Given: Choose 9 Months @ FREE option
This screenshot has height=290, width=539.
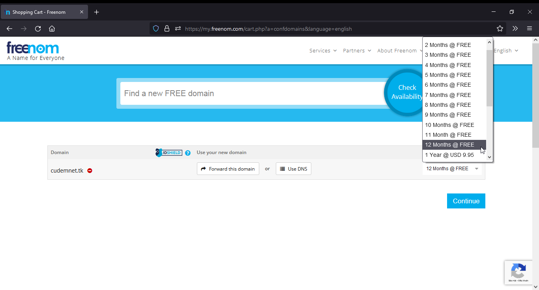Looking at the screenshot, I should point(454,115).
